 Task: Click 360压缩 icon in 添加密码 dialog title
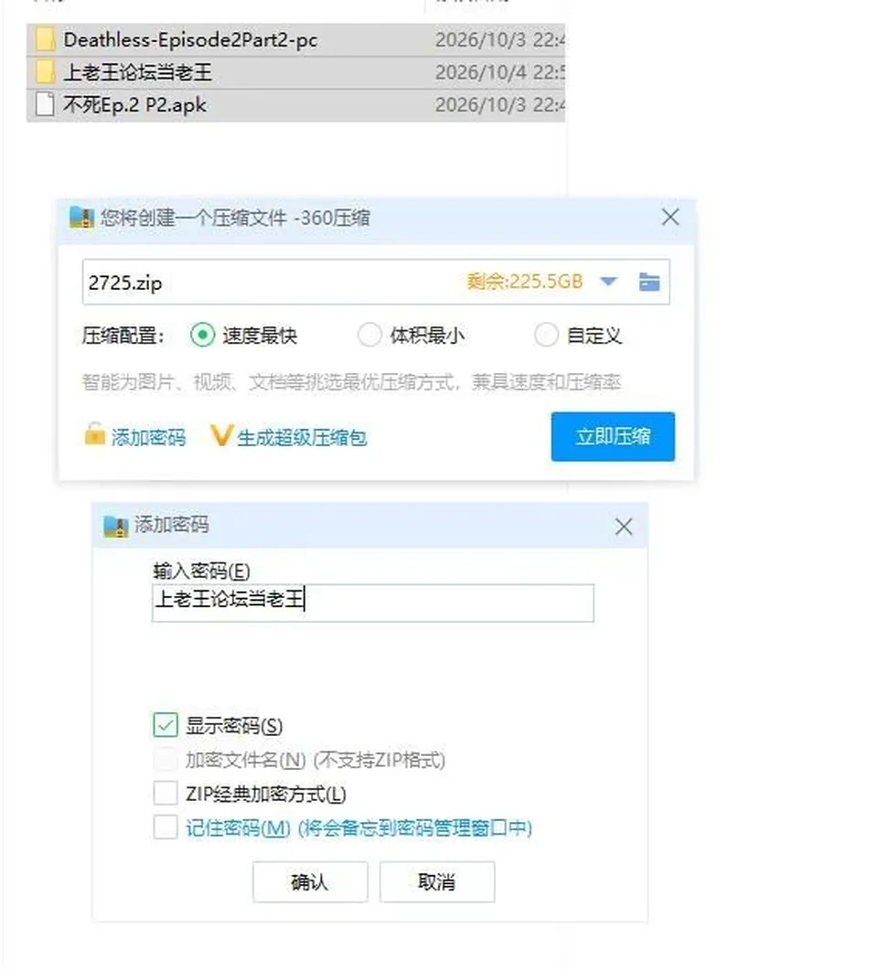(115, 525)
